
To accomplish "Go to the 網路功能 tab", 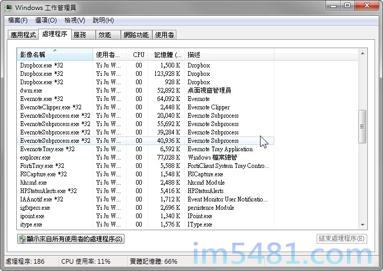I will (x=136, y=35).
